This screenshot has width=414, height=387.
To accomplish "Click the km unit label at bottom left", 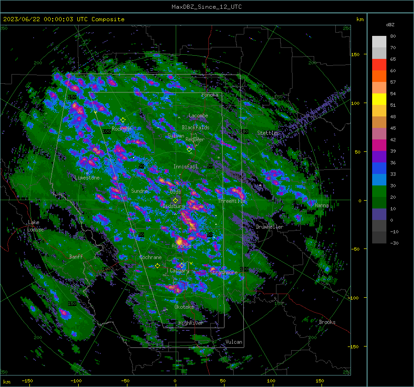I will (x=6, y=382).
